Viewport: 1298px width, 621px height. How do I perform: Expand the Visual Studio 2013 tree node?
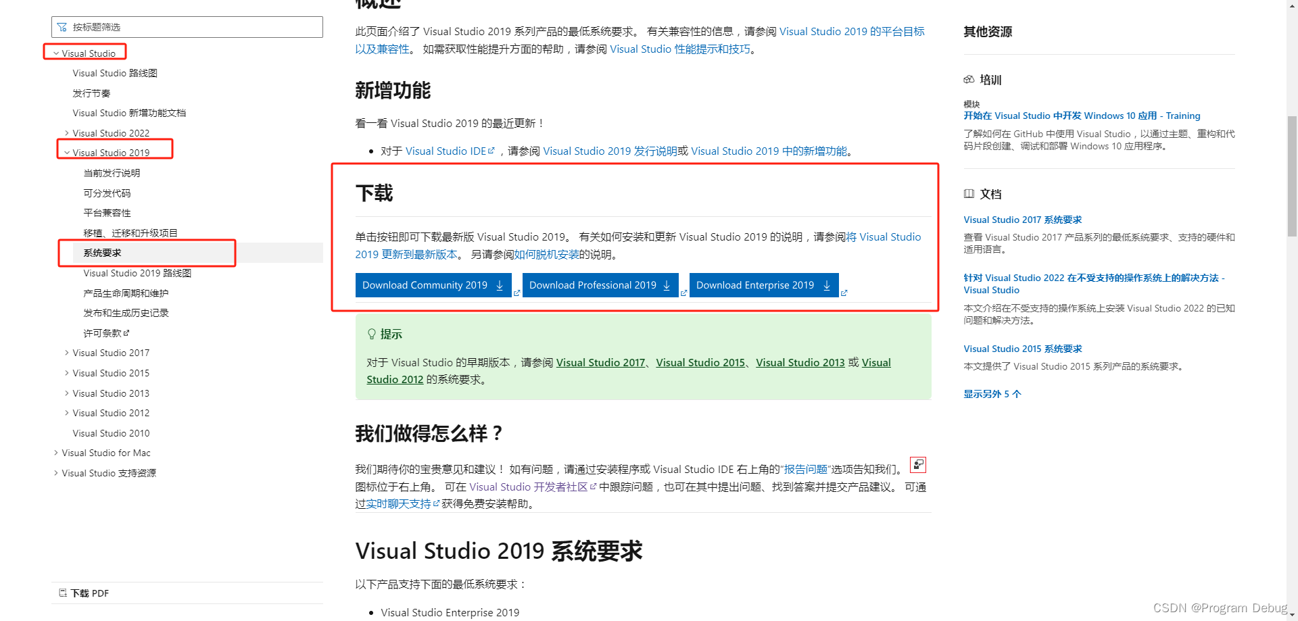[67, 393]
